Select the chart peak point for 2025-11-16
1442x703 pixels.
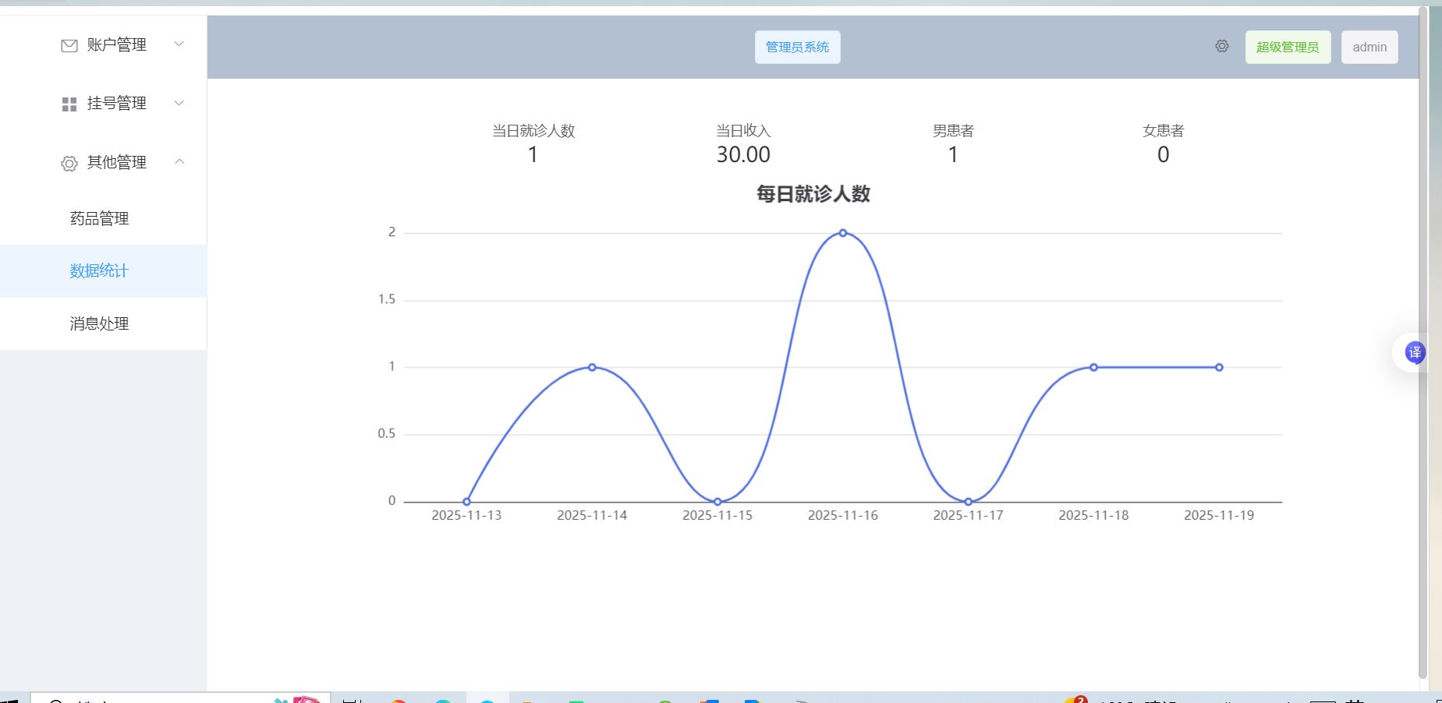click(843, 233)
